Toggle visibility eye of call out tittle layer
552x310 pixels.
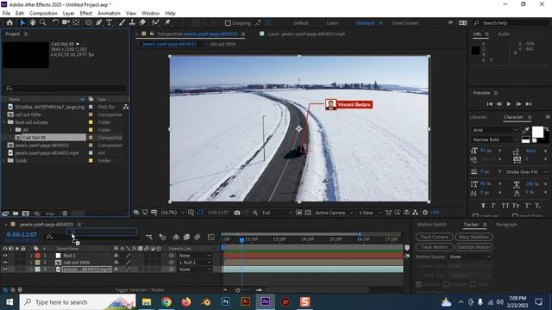pos(5,262)
